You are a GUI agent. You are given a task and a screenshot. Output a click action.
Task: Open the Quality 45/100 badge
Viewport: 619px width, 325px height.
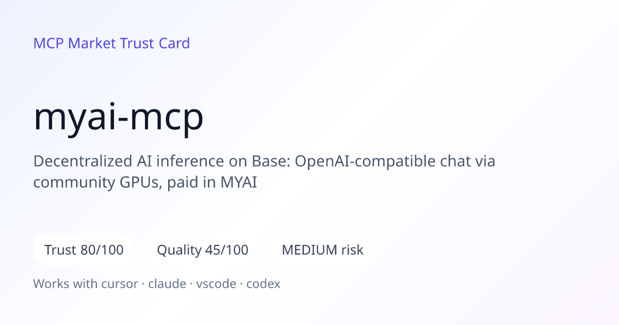tap(203, 250)
